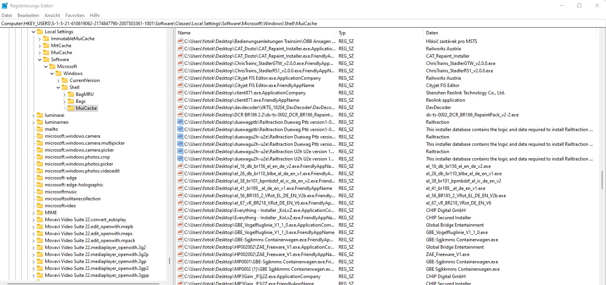The height and width of the screenshot is (285, 606).
Task: Click value icon of MP3Gain _P3j2Z.exe.ApplicationCompany
Action: [x=180, y=276]
